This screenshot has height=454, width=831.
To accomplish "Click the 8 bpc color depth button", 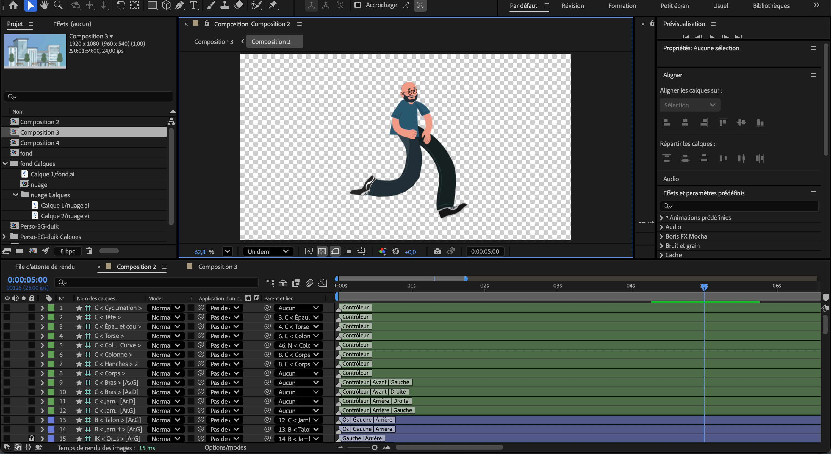I will pyautogui.click(x=68, y=251).
